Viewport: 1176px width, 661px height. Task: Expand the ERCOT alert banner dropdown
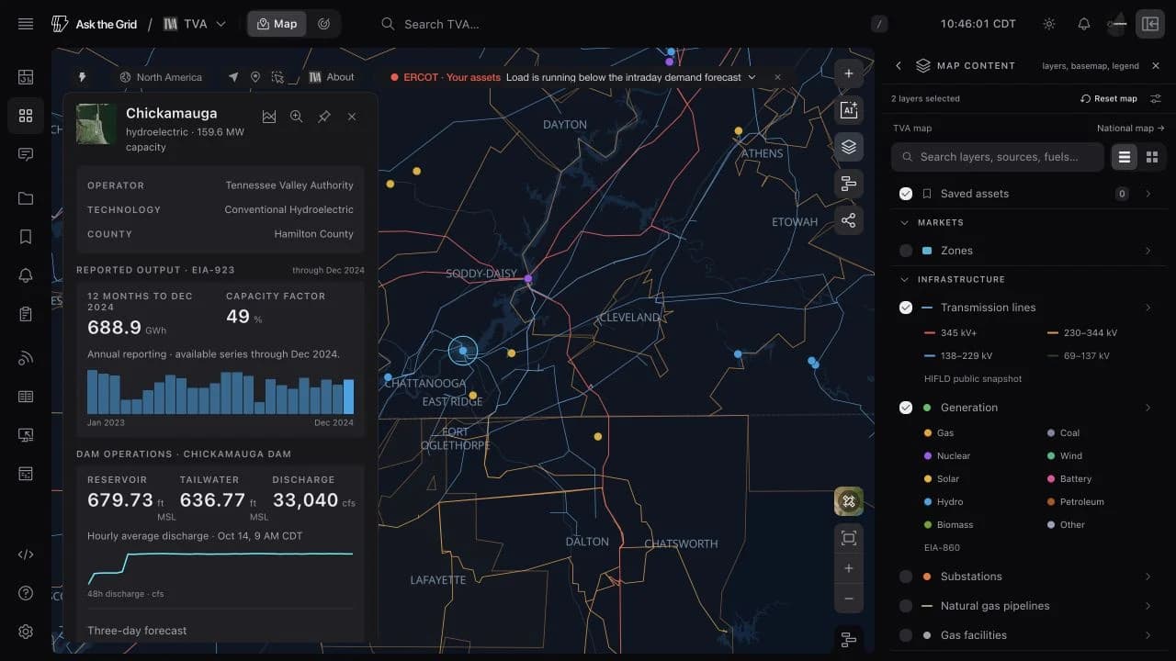pos(752,77)
